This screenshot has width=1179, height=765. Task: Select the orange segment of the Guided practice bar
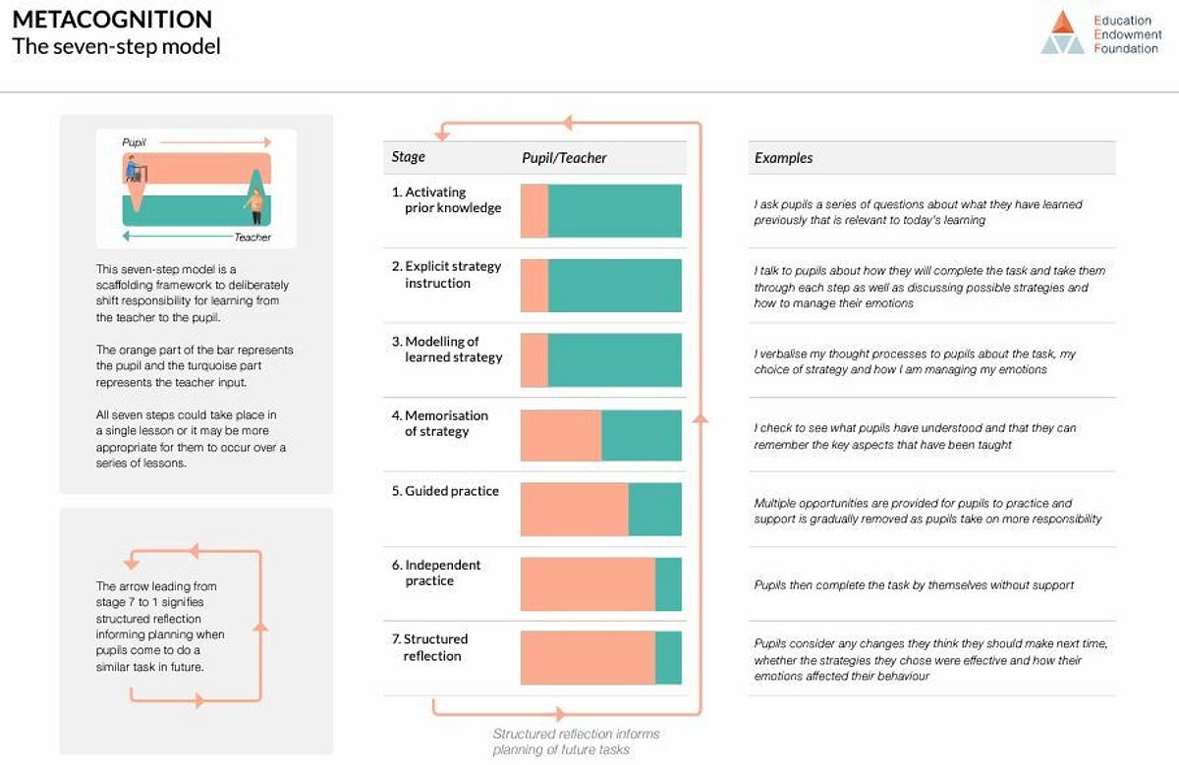point(574,509)
